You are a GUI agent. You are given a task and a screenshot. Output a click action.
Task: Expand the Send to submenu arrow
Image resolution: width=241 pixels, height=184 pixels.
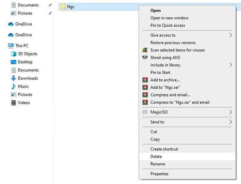(231, 122)
